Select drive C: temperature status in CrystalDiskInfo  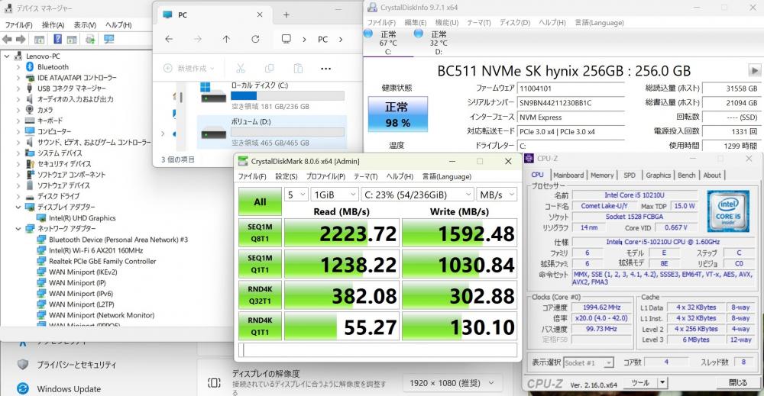[388, 43]
